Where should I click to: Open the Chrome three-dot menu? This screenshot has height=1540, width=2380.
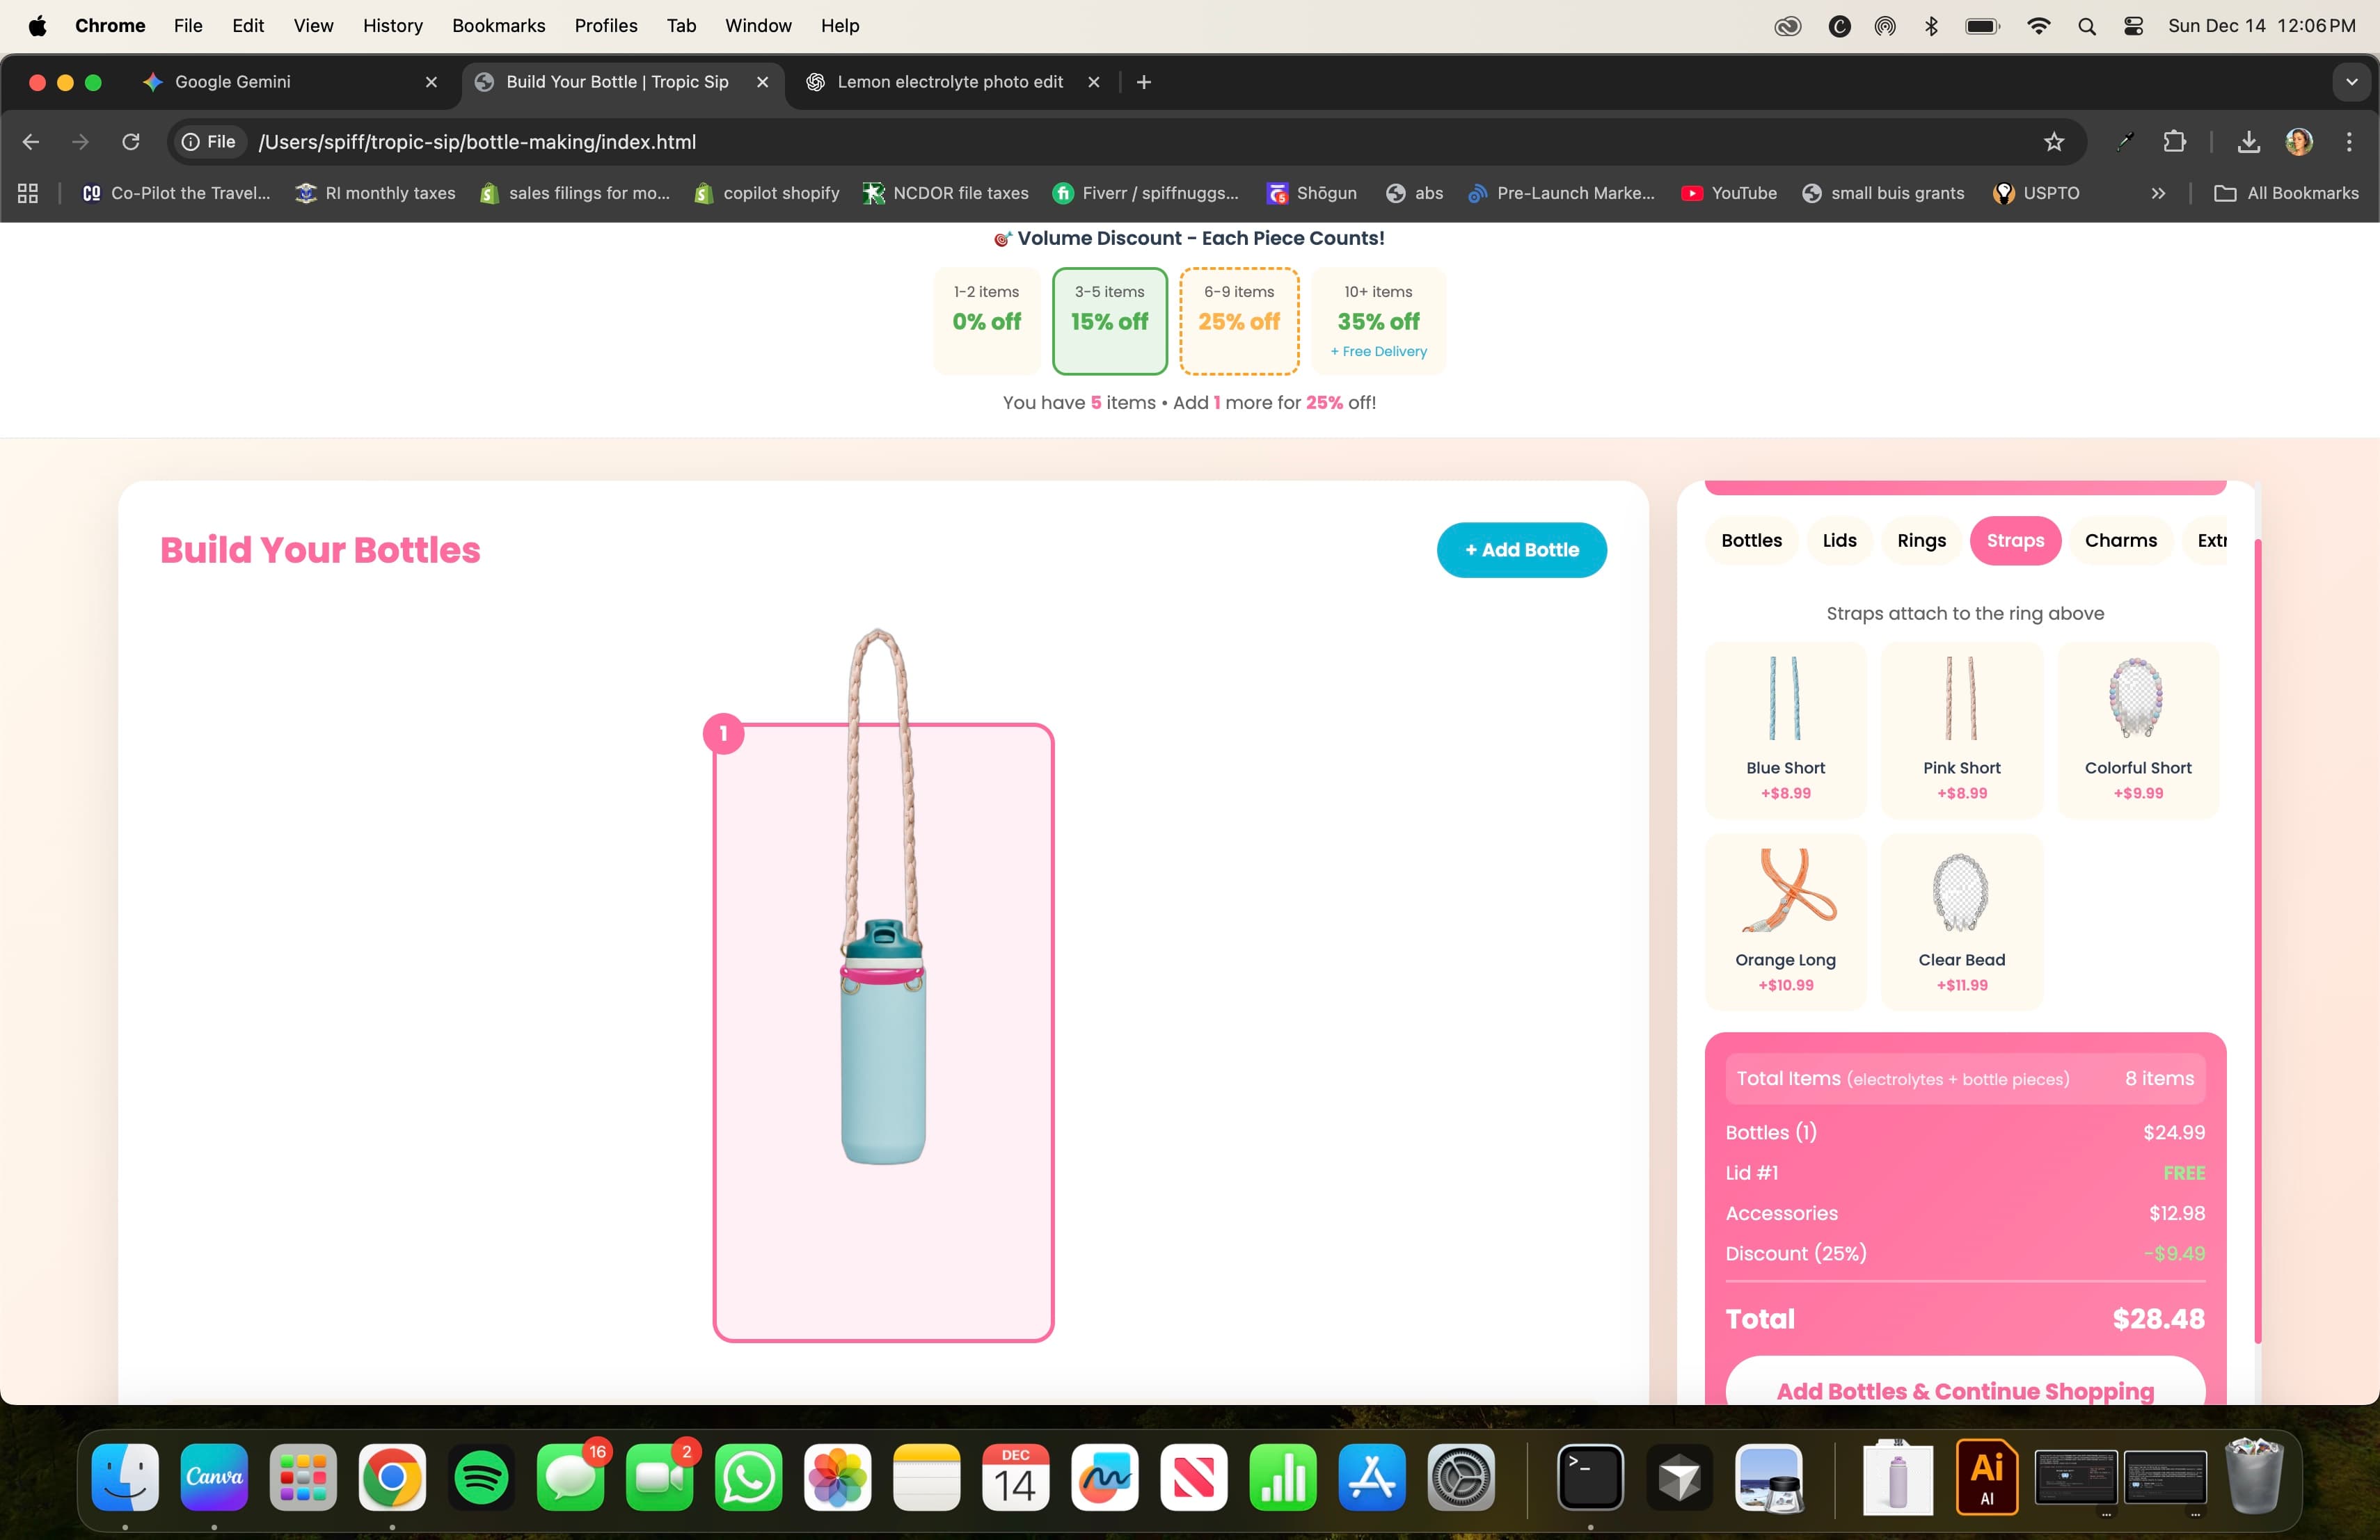(2350, 142)
